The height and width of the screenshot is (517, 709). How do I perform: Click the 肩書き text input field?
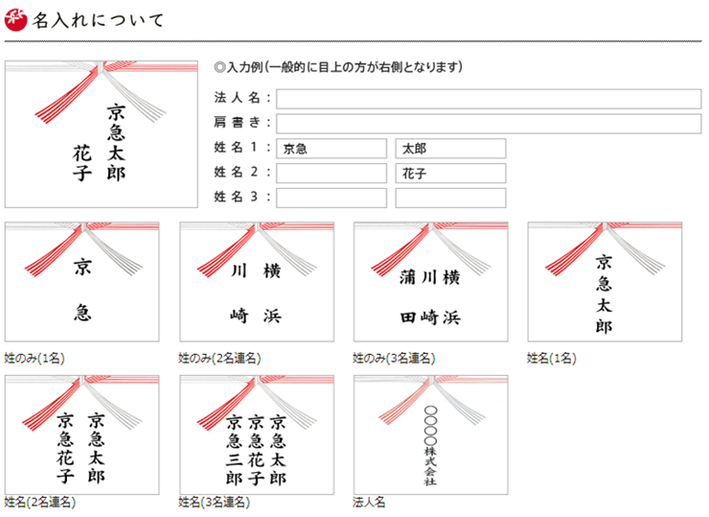pos(489,124)
